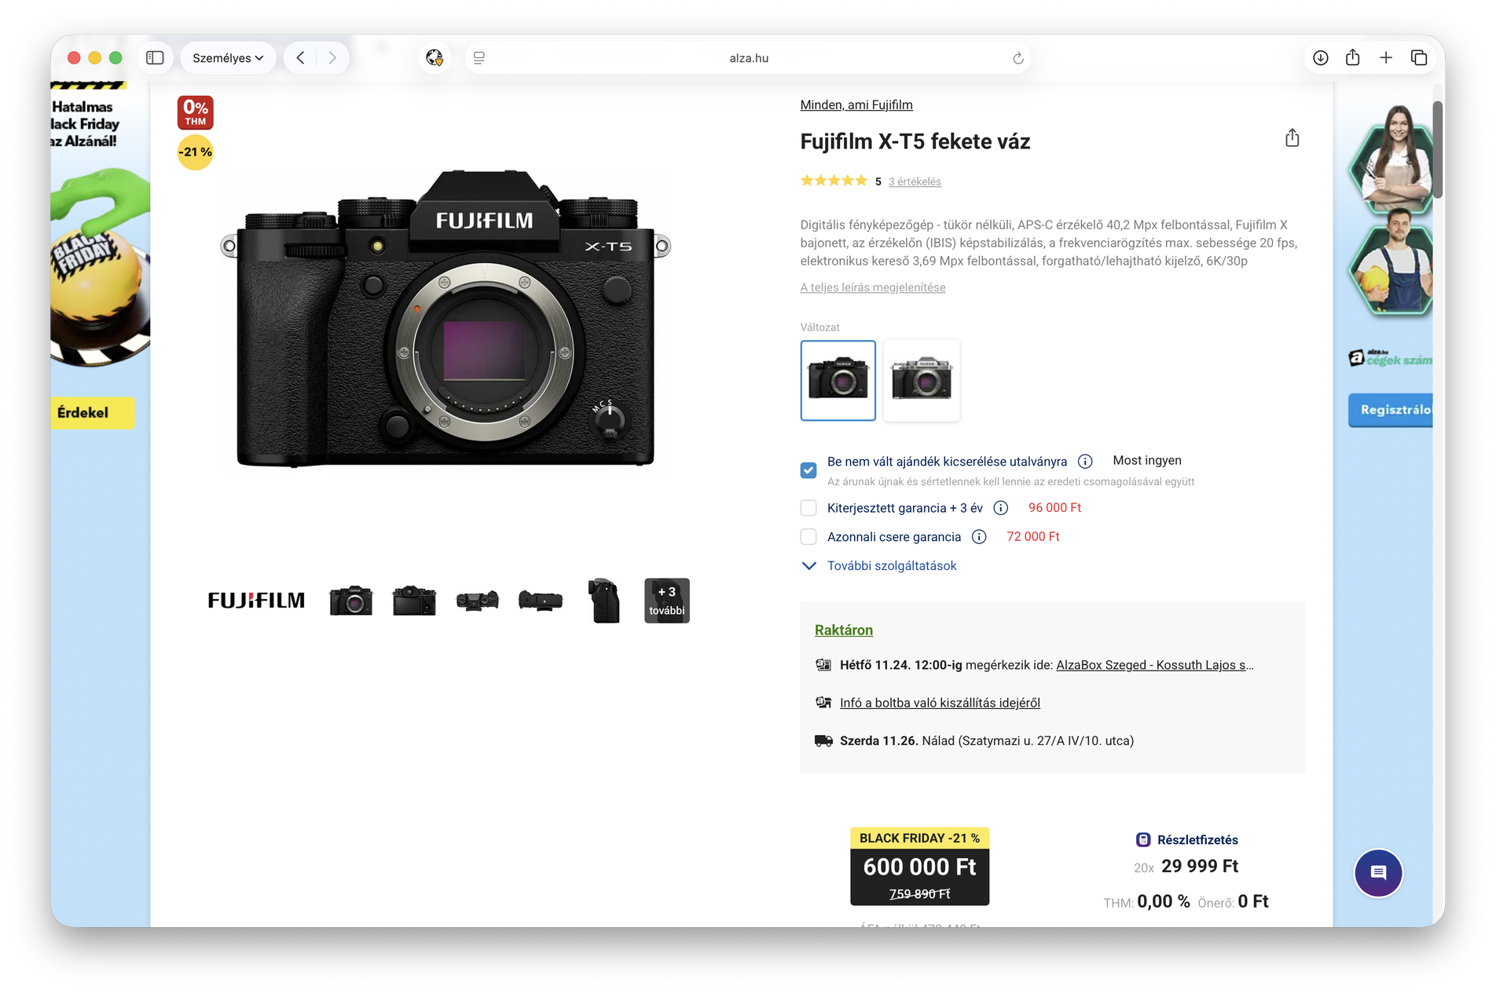The image size is (1496, 994).
Task: Click the alza.hu address field
Action: pyautogui.click(x=748, y=58)
